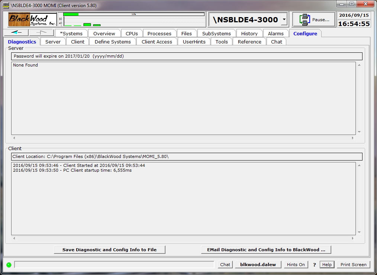
Task: Click Save Diagnostic and Config Info to File
Action: click(109, 250)
